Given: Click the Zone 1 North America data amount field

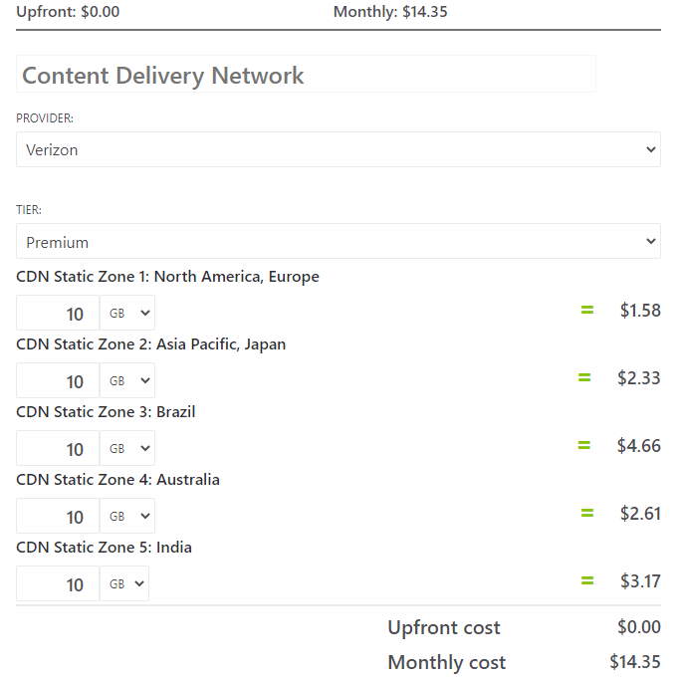Looking at the screenshot, I should tap(58, 313).
